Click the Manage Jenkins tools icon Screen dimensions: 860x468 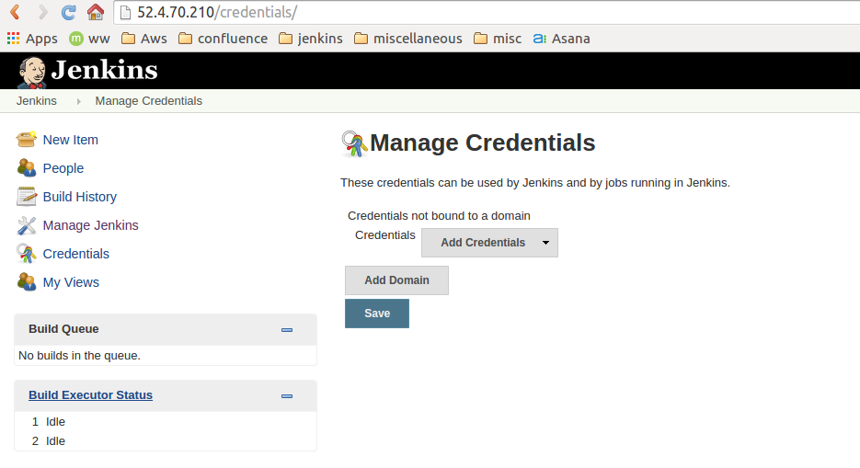[27, 224]
